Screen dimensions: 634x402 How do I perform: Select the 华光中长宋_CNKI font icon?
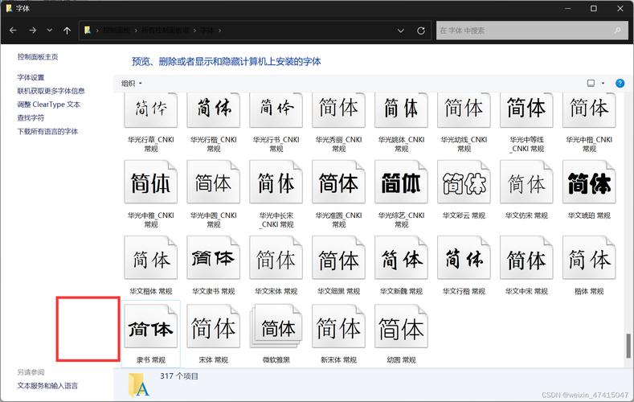tap(276, 182)
